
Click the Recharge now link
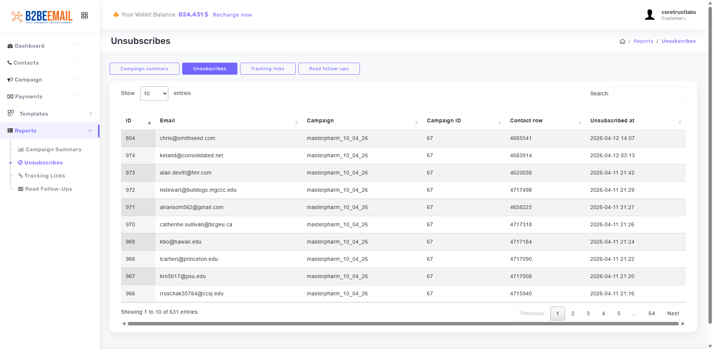coord(232,15)
